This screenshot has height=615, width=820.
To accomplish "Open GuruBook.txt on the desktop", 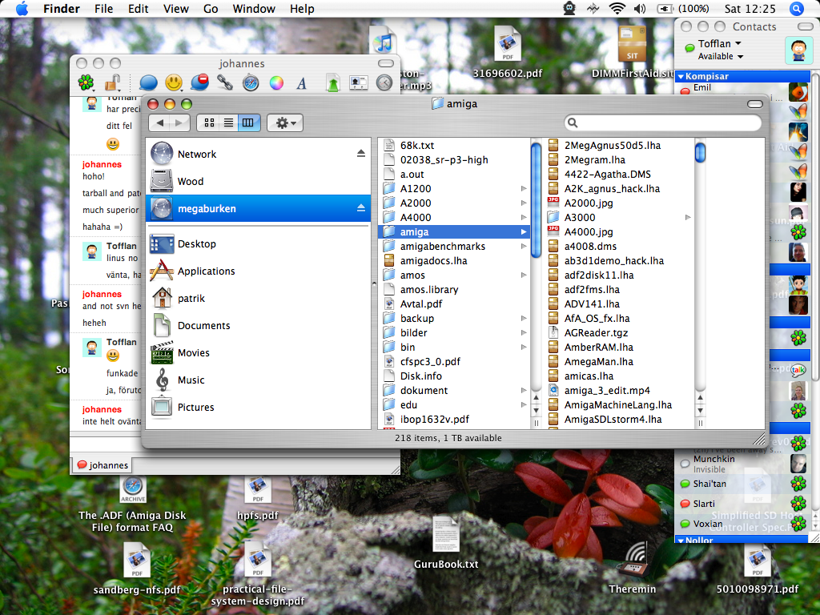I will 446,542.
